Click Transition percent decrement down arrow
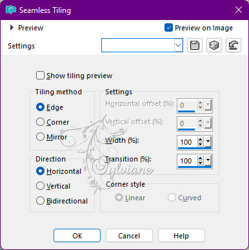The height and width of the screenshot is (250, 249). point(201,163)
